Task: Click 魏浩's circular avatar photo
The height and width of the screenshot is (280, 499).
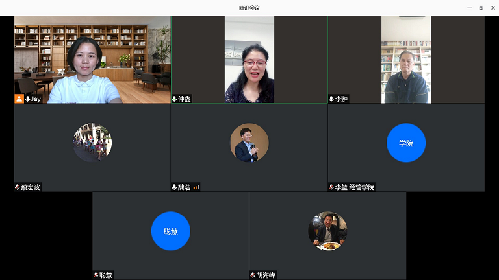Action: pyautogui.click(x=249, y=143)
